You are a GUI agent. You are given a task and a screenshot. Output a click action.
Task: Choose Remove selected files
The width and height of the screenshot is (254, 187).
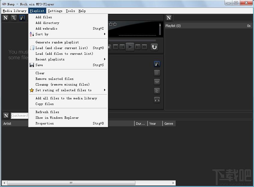(68, 79)
